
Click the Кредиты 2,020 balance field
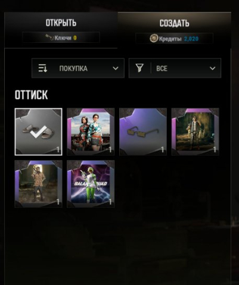[174, 38]
